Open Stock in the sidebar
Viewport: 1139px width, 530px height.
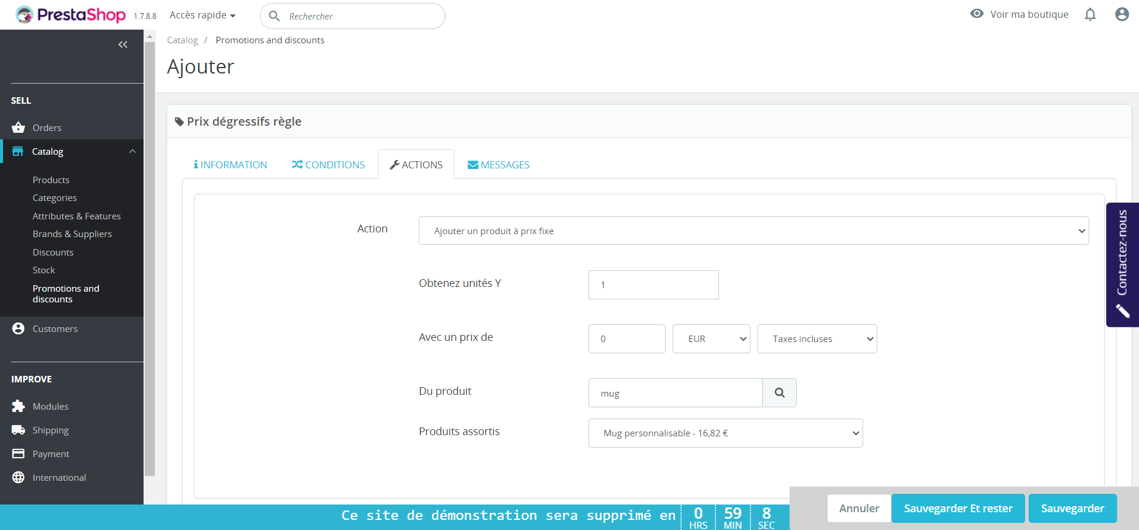coord(44,270)
